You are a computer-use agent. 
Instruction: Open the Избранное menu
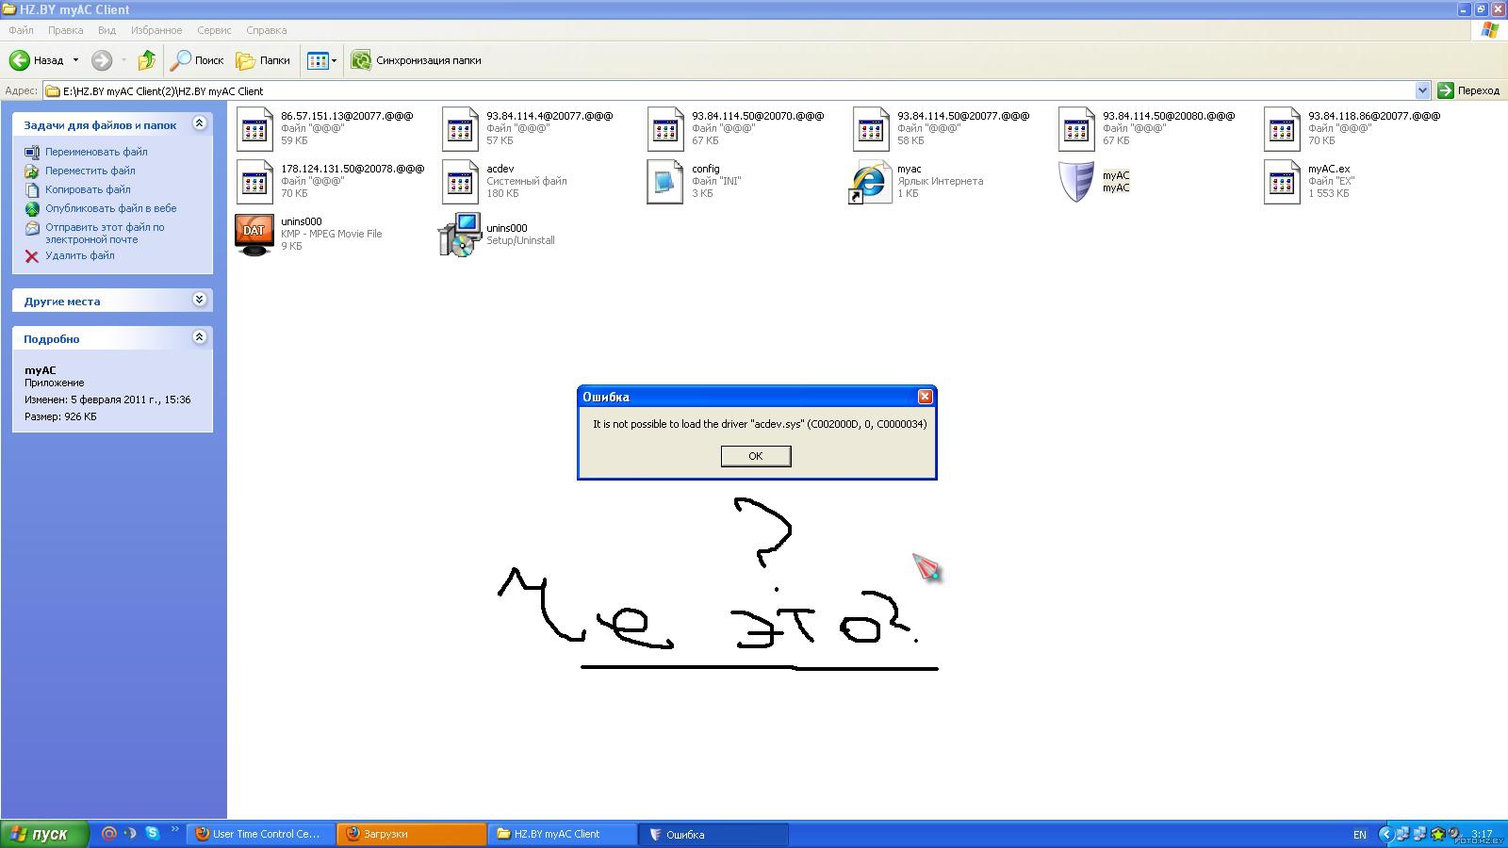pyautogui.click(x=156, y=30)
